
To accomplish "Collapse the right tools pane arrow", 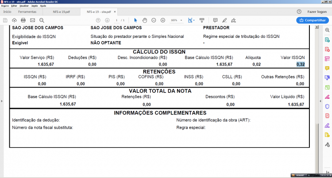I will (x=320, y=101).
